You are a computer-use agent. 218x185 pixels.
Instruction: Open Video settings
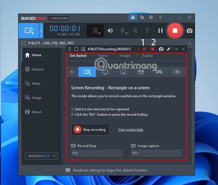click(41, 84)
